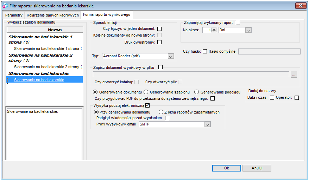Toggle Czy otworzyć katalog checkbox

click(136, 82)
